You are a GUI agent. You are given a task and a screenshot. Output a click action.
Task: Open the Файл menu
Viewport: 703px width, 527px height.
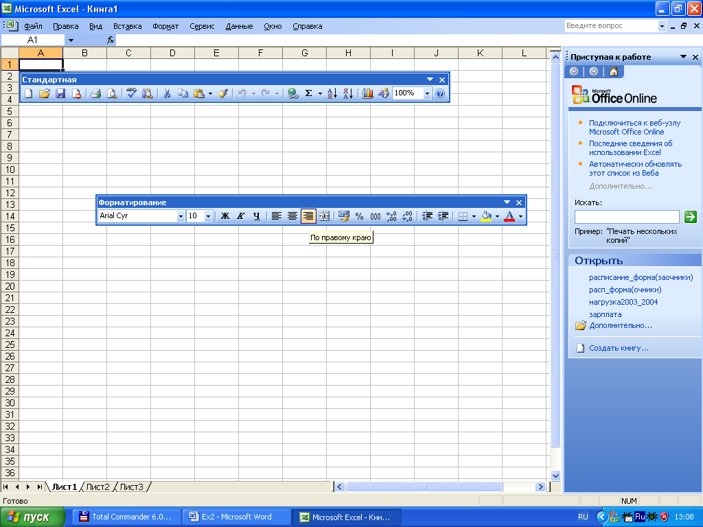(33, 26)
